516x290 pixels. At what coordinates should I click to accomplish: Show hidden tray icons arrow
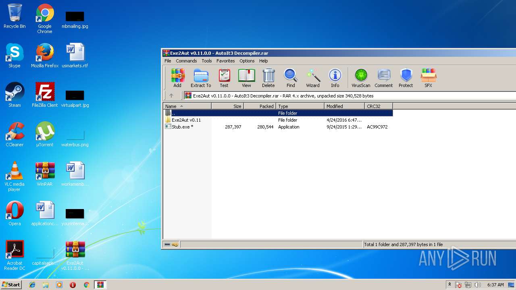[x=449, y=285]
